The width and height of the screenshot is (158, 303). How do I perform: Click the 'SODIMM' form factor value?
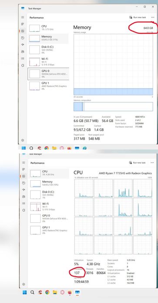tap(139, 123)
